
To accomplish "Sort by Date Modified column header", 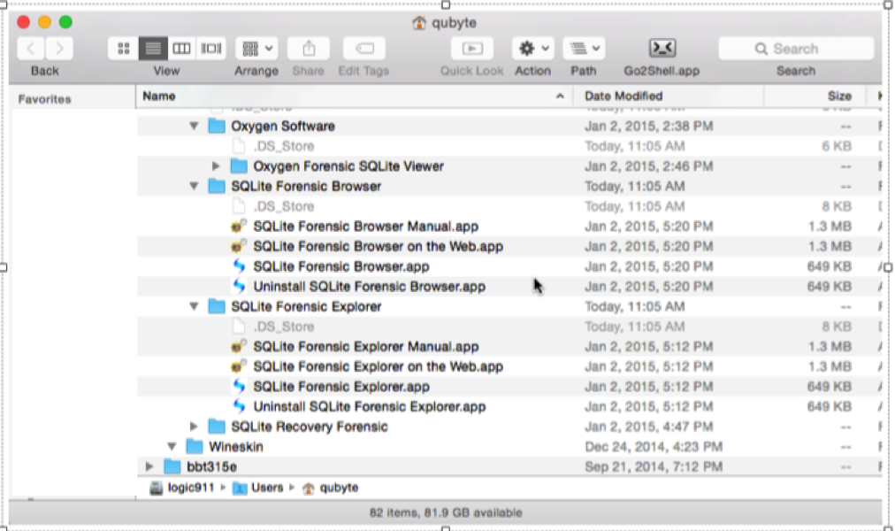I will point(669,96).
